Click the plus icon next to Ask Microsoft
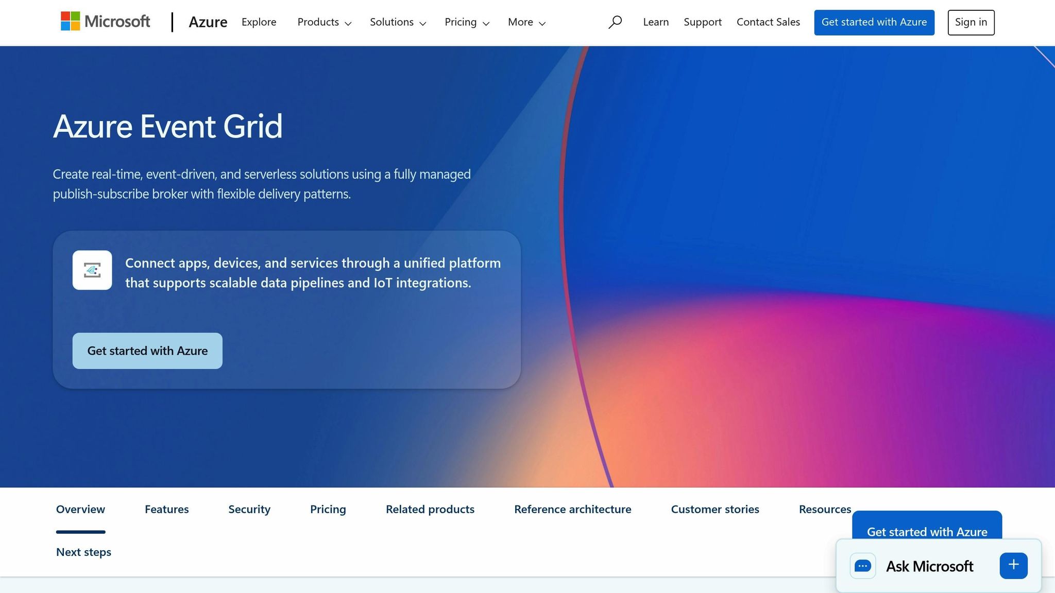Viewport: 1055px width, 593px height. coord(1013,565)
